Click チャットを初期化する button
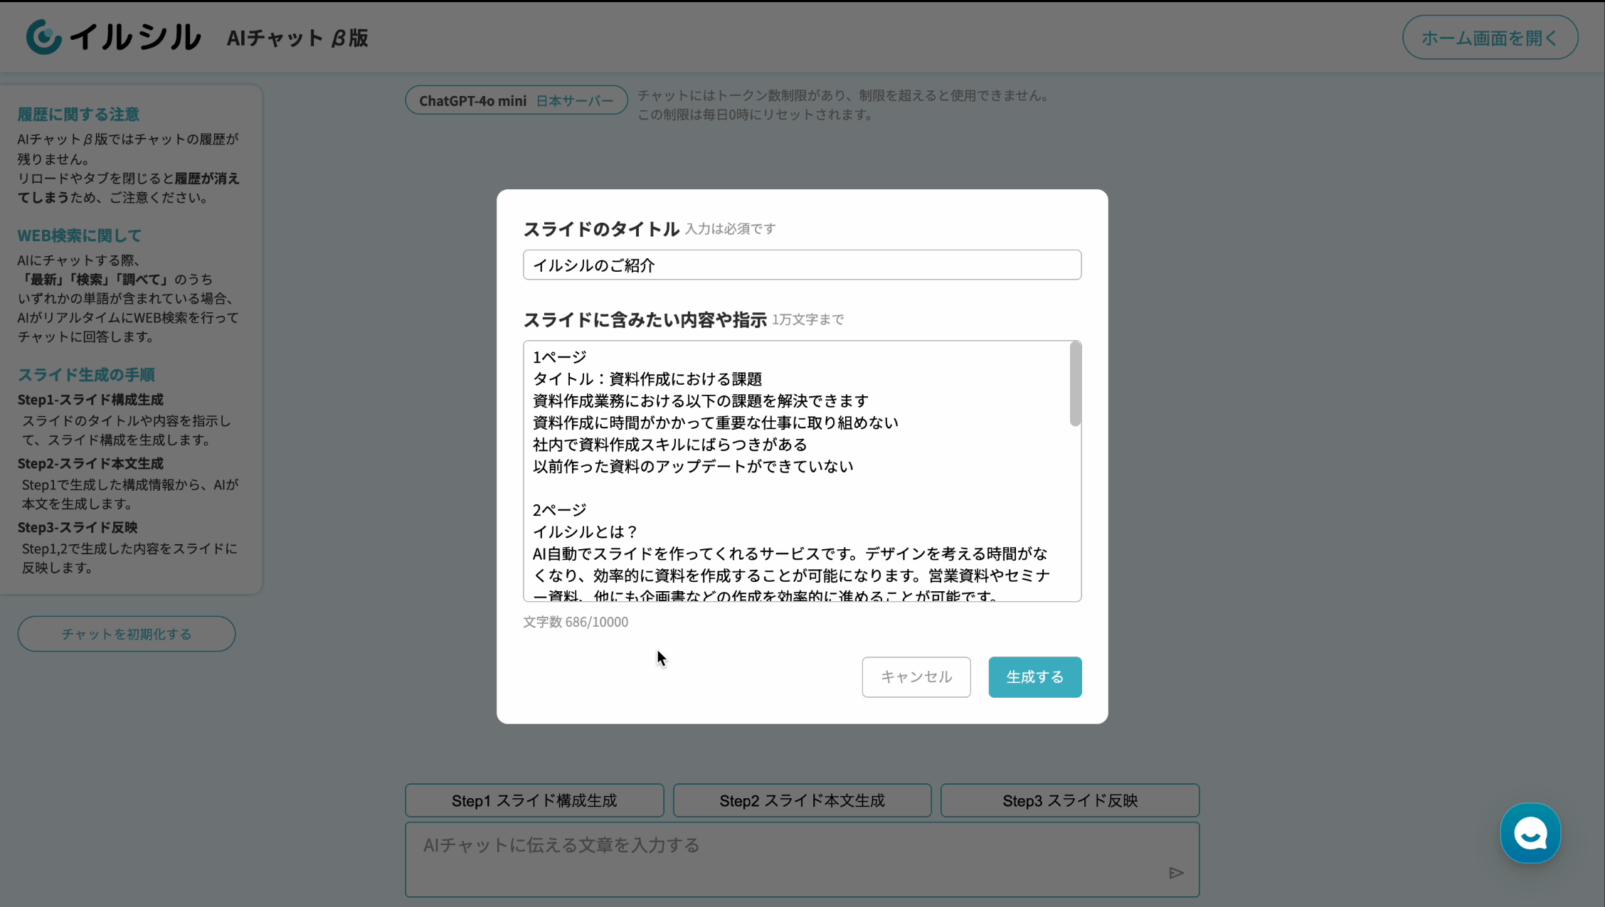1605x907 pixels. pyautogui.click(x=127, y=634)
